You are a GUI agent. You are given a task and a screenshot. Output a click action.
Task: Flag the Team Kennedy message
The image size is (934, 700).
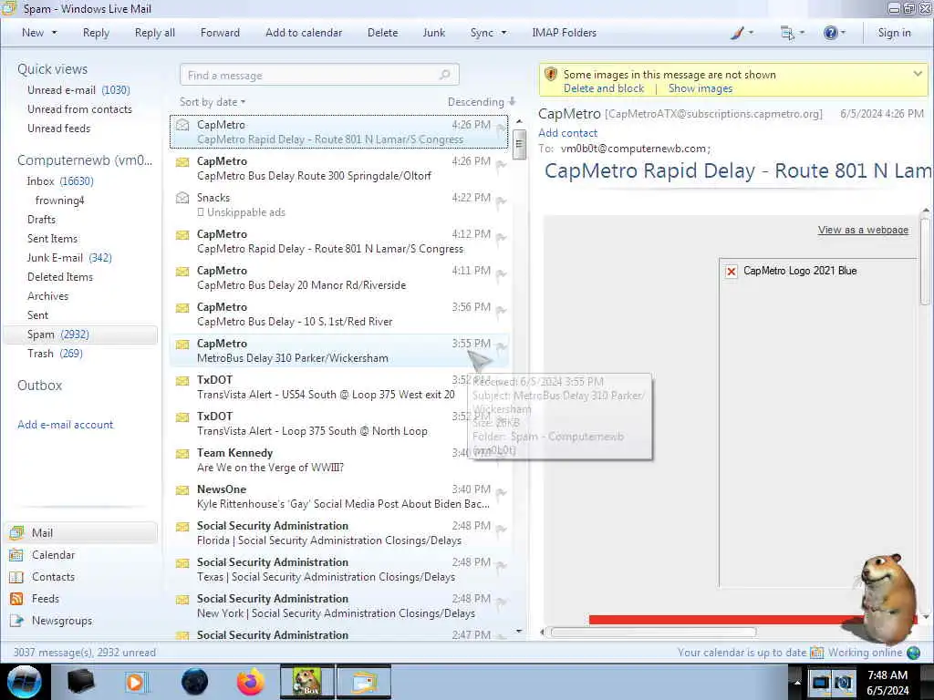[x=501, y=458]
